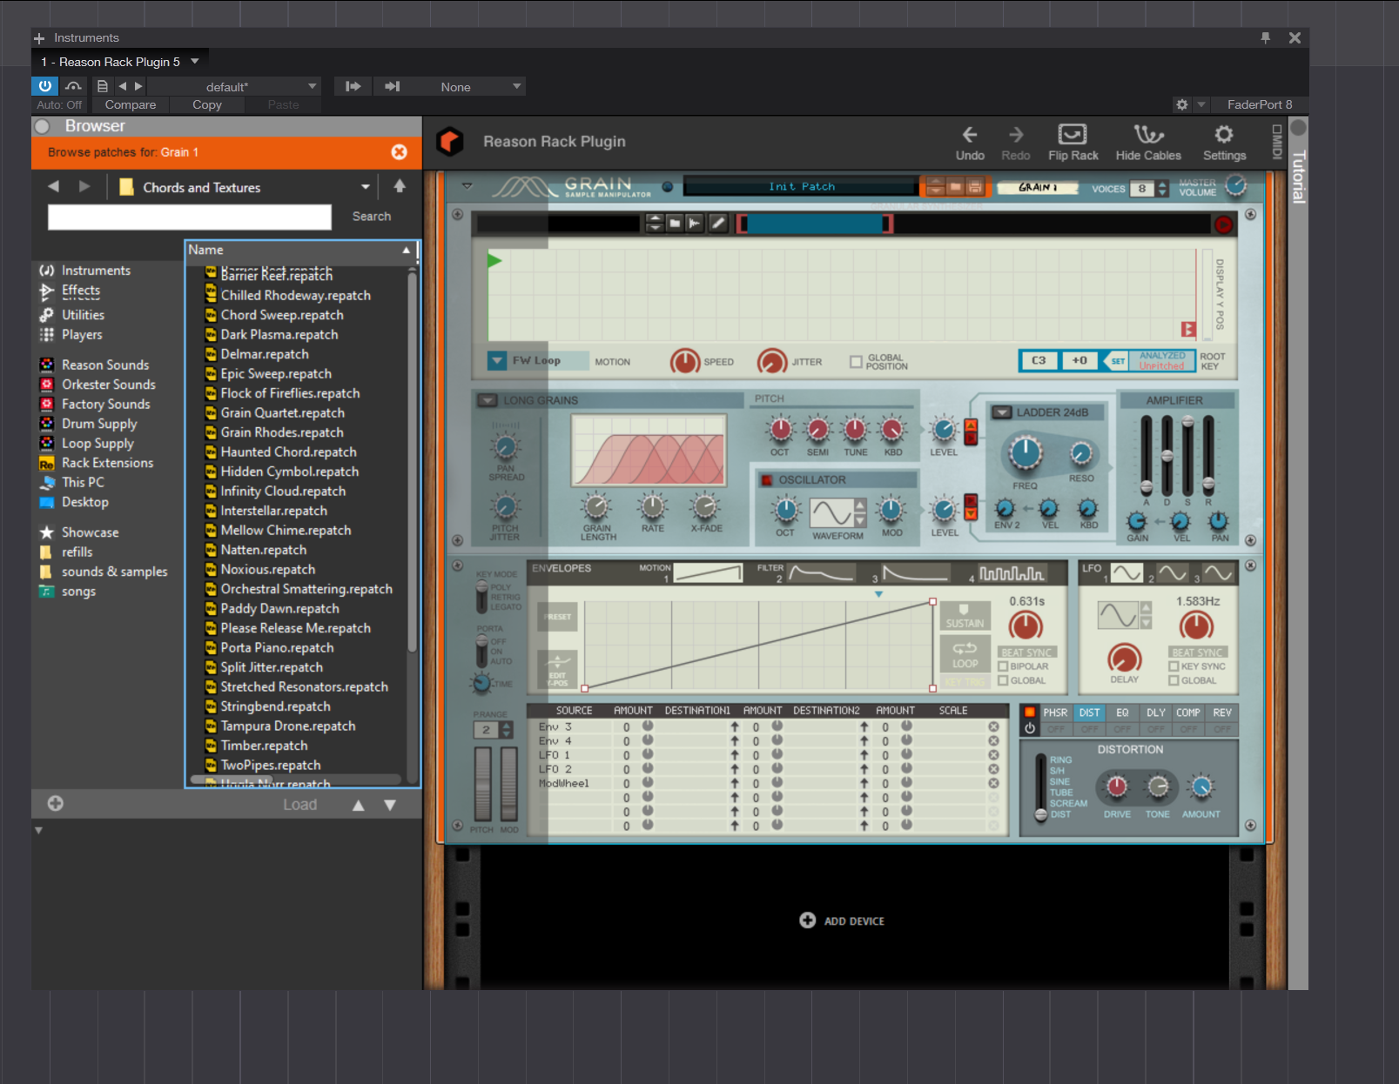Select the REV effect tab
Viewport: 1399px width, 1084px height.
tap(1222, 713)
